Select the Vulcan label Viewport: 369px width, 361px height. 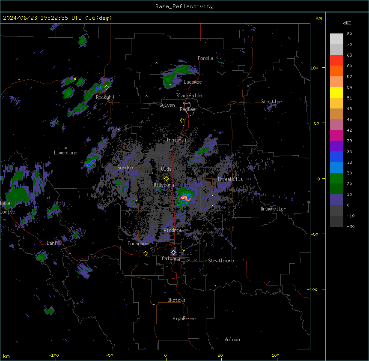coord(232,340)
